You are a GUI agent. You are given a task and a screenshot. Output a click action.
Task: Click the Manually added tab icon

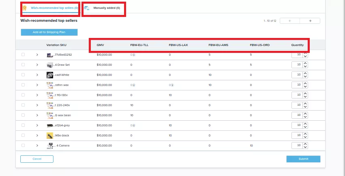point(87,8)
